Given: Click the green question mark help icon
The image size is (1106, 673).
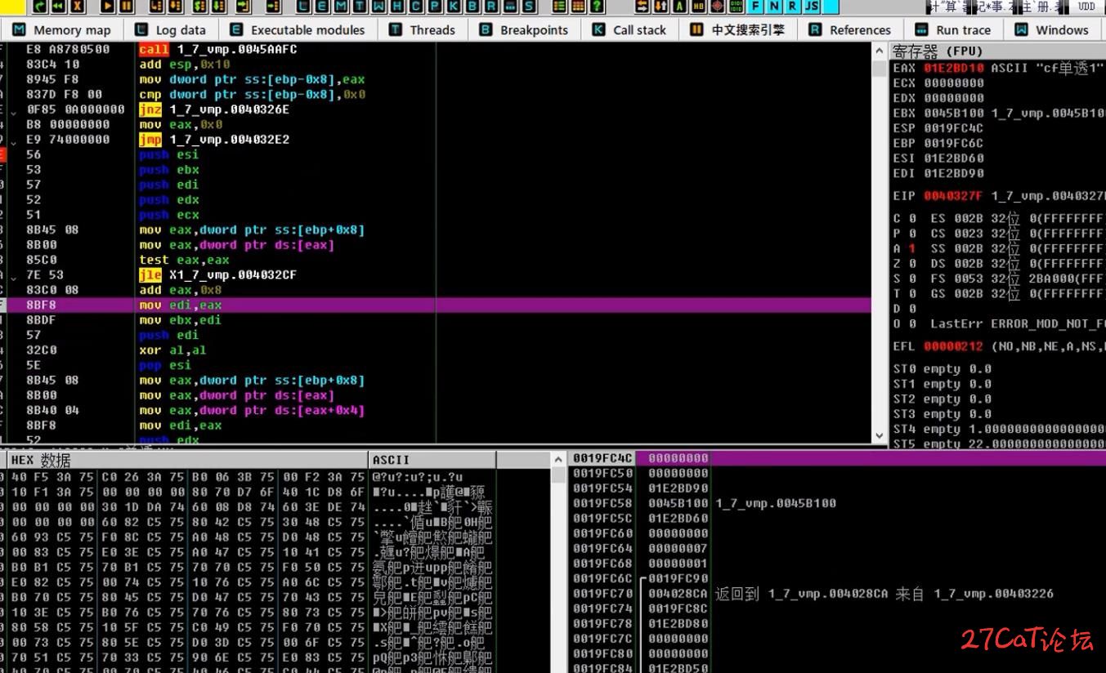Looking at the screenshot, I should [x=598, y=7].
